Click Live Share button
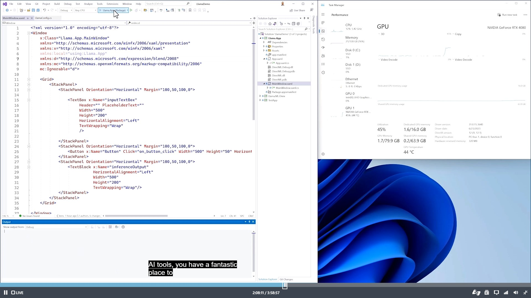531x298 pixels. click(297, 10)
